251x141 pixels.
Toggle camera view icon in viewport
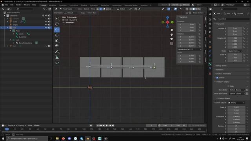(x=171, y=39)
